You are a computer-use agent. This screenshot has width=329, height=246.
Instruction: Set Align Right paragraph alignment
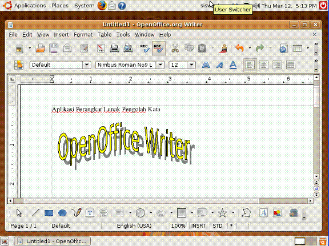tap(277, 65)
